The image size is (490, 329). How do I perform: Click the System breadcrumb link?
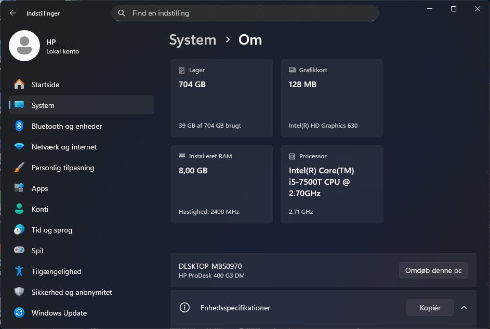click(x=192, y=40)
